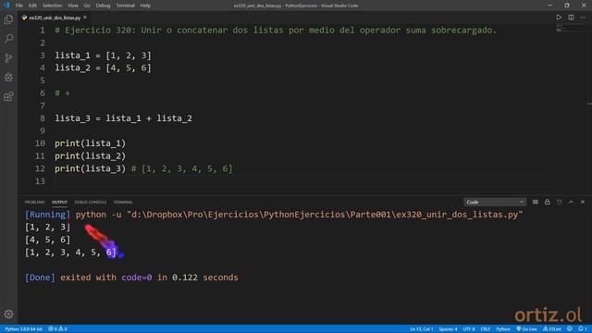Open the feedback smiley in status bar
This screenshot has width=592, height=333.
click(570, 329)
